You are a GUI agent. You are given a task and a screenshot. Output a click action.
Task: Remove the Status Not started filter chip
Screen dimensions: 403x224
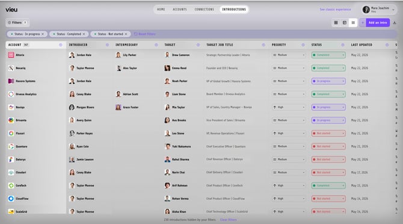126,34
